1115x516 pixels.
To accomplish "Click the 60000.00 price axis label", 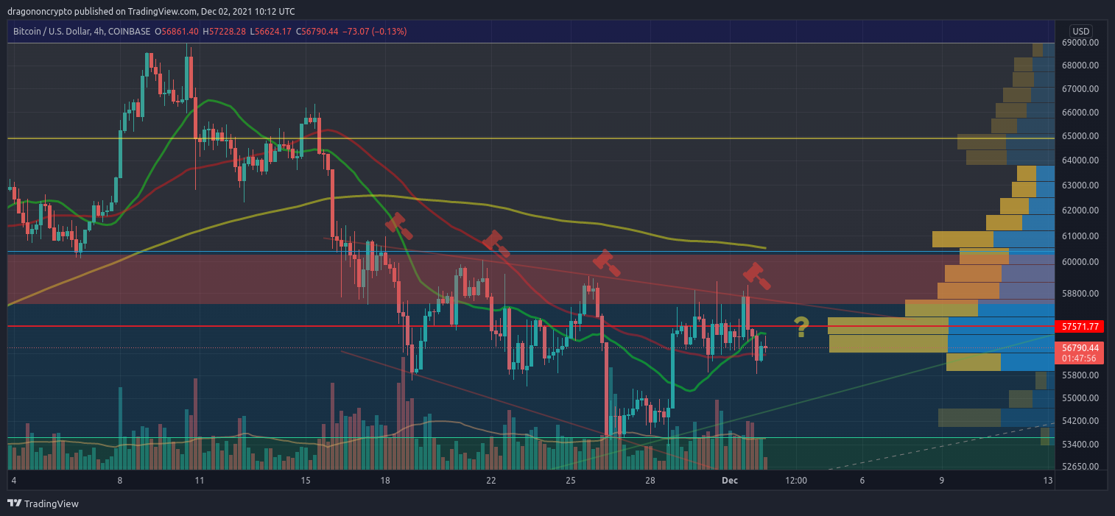I will click(x=1080, y=262).
